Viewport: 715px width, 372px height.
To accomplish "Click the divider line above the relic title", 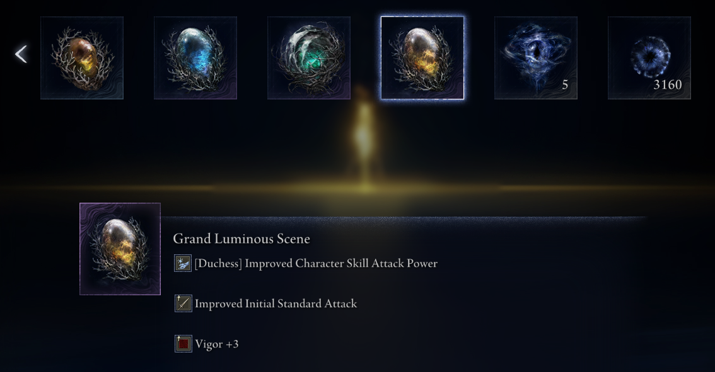I will (x=404, y=218).
